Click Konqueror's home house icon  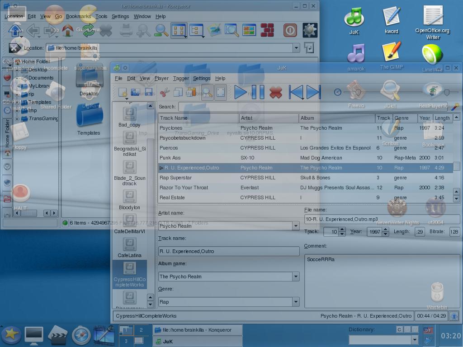[x=68, y=30]
